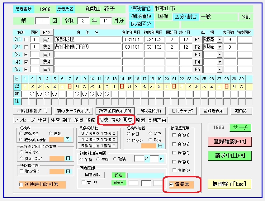
Task: Click day 15 treatment cell in 施 row
Action: tap(129, 93)
